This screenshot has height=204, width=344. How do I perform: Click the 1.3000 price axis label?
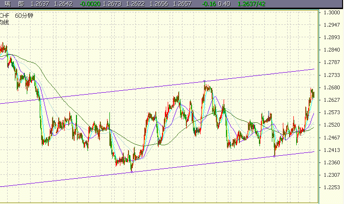[x=332, y=12]
